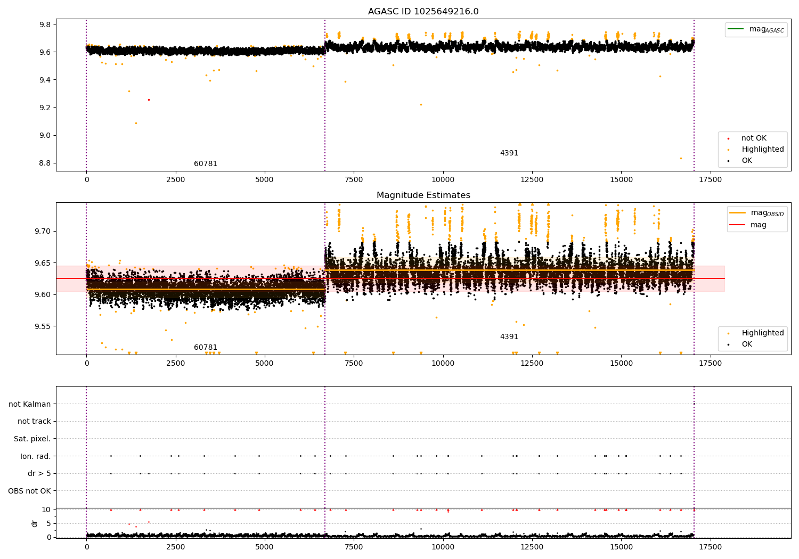The image size is (799, 559).
Task: Click the '9.4' y-axis tick of top plot
Action: pyautogui.click(x=45, y=80)
